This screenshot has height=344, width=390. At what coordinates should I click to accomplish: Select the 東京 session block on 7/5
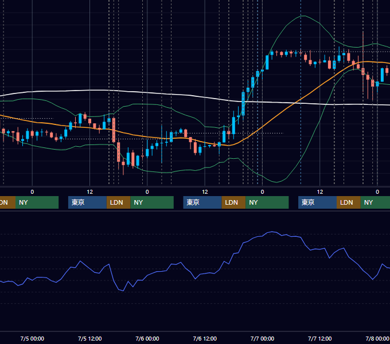[x=88, y=202]
